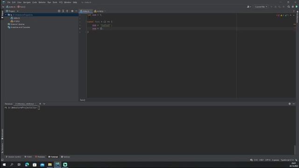Toggle the Terminal tool window tab
This screenshot has width=299, height=168.
[53, 157]
